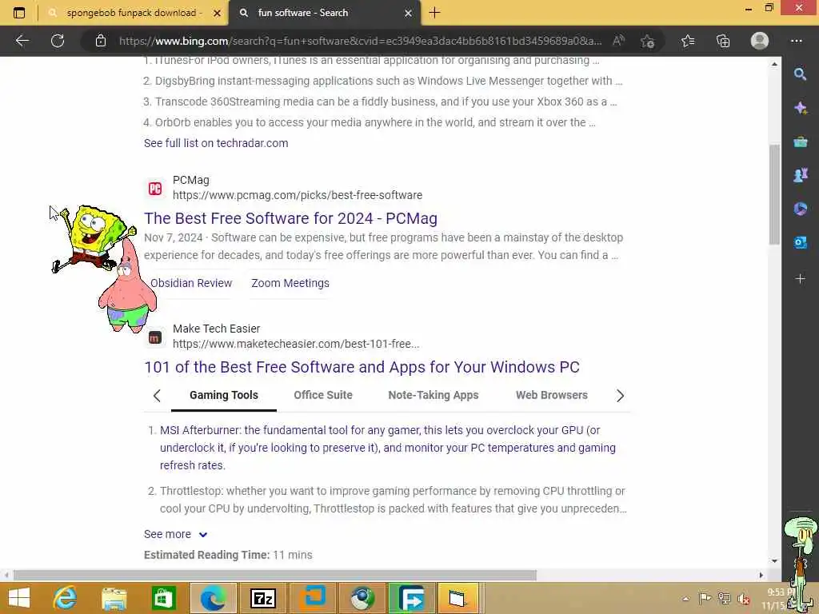Click the muted volume tray icon
This screenshot has height=614, width=819.
(744, 599)
